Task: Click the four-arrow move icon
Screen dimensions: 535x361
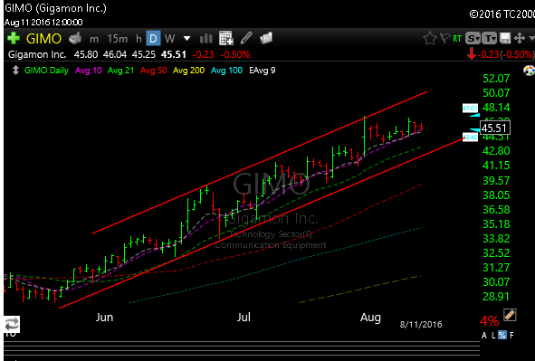Action: [520, 38]
